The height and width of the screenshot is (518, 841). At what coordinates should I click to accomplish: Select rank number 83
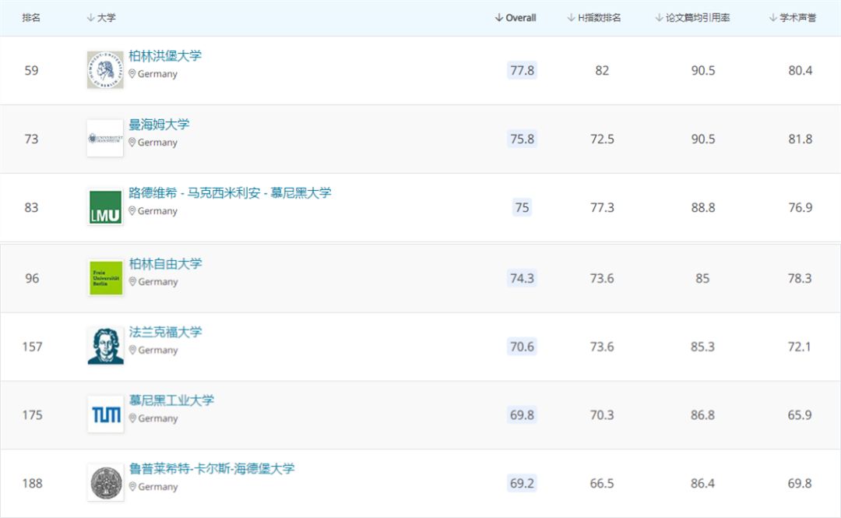tap(31, 208)
